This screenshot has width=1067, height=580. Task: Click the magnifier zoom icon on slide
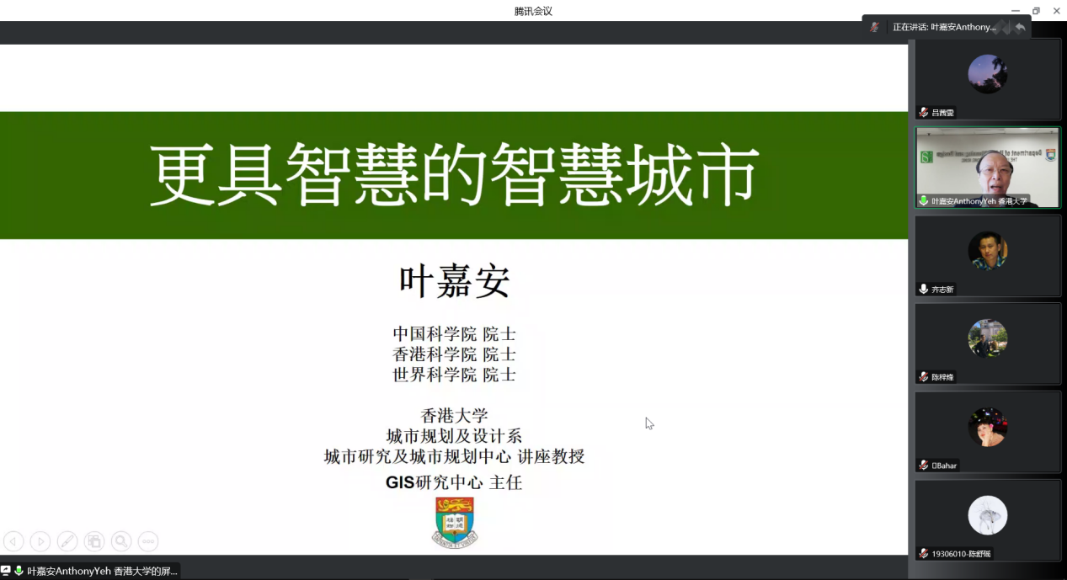[x=121, y=541]
